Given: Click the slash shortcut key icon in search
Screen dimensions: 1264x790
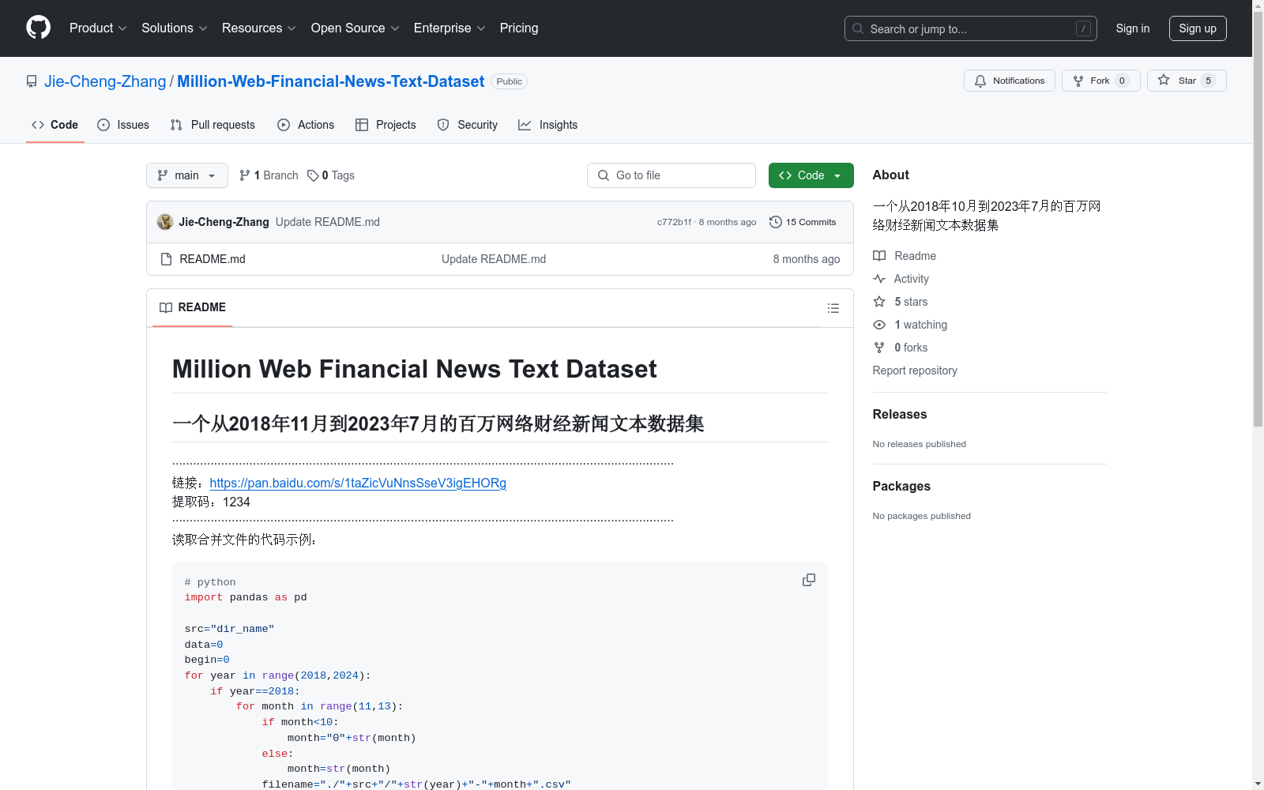Looking at the screenshot, I should tap(1083, 28).
